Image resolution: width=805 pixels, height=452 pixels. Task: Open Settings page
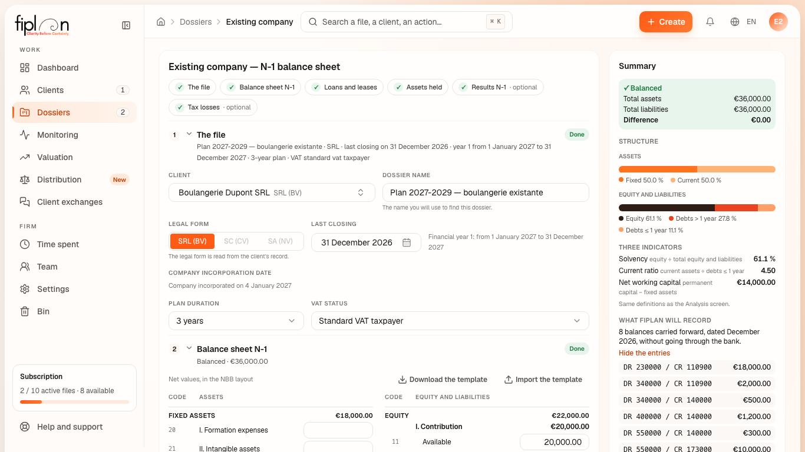(74, 289)
